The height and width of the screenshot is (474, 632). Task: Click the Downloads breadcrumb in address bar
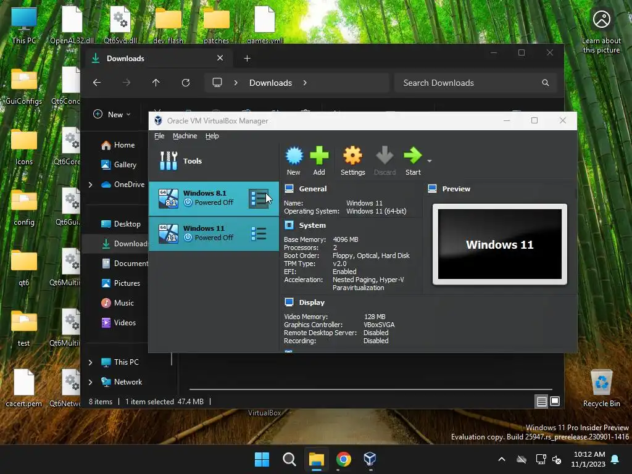tap(270, 83)
